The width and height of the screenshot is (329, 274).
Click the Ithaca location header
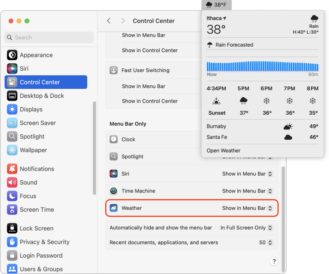click(216, 18)
